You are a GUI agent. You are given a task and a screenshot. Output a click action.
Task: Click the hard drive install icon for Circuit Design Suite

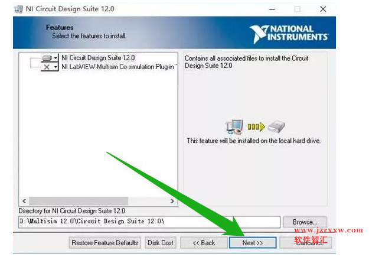47,58
